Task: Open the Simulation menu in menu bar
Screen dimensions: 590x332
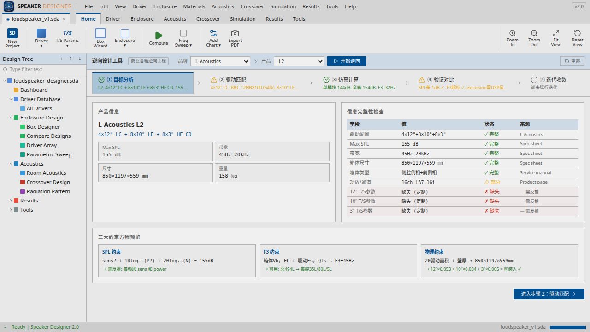Action: coord(283,6)
